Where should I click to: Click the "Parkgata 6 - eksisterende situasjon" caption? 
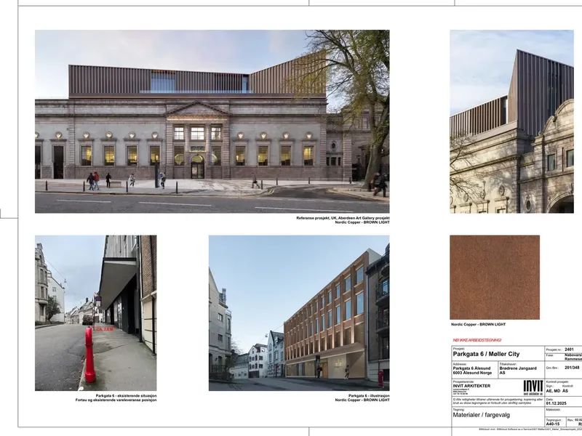click(x=126, y=396)
